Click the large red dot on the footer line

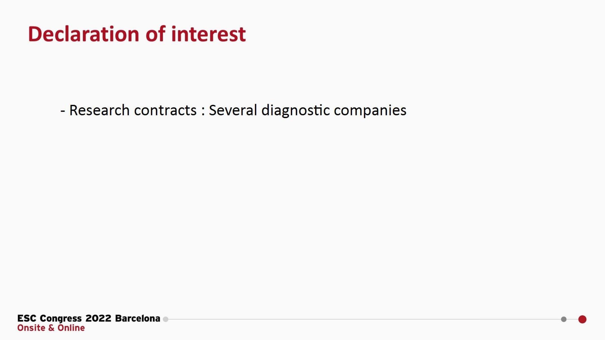(582, 319)
